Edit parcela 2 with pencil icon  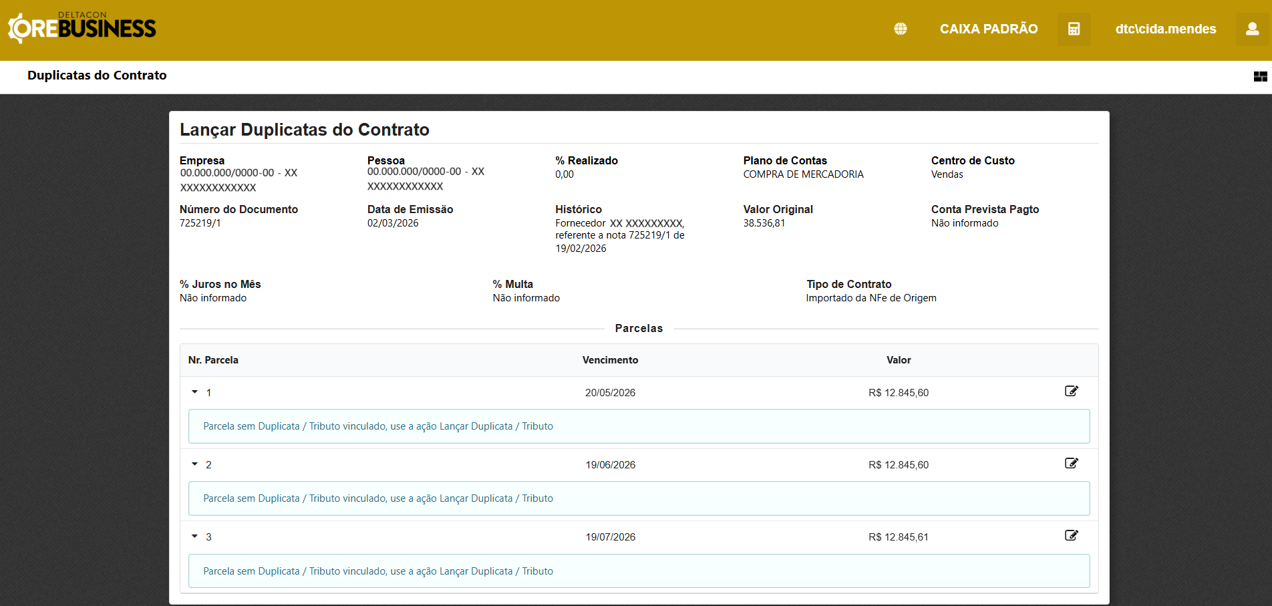pyautogui.click(x=1071, y=464)
